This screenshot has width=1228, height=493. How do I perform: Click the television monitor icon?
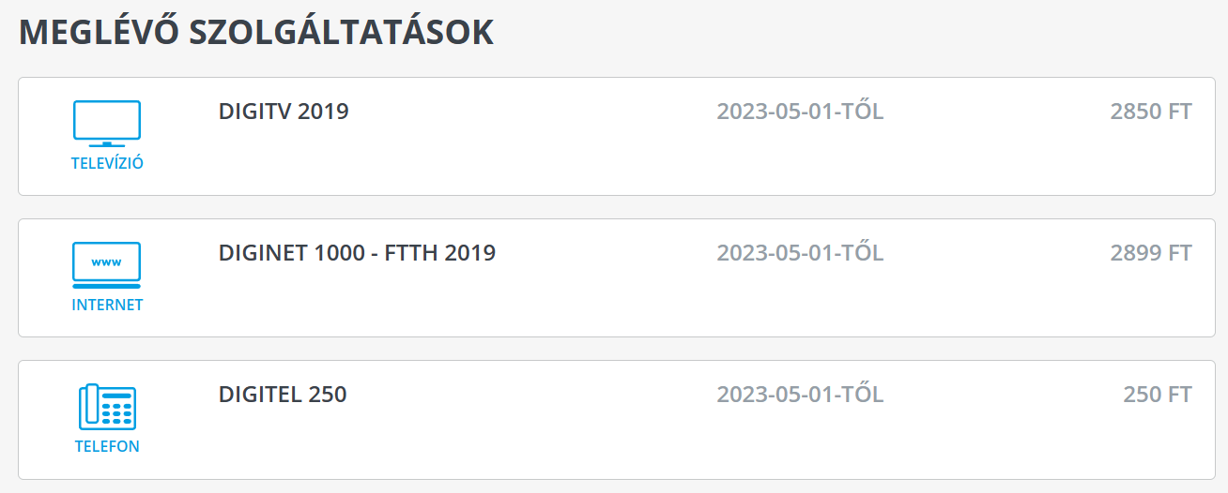[107, 123]
